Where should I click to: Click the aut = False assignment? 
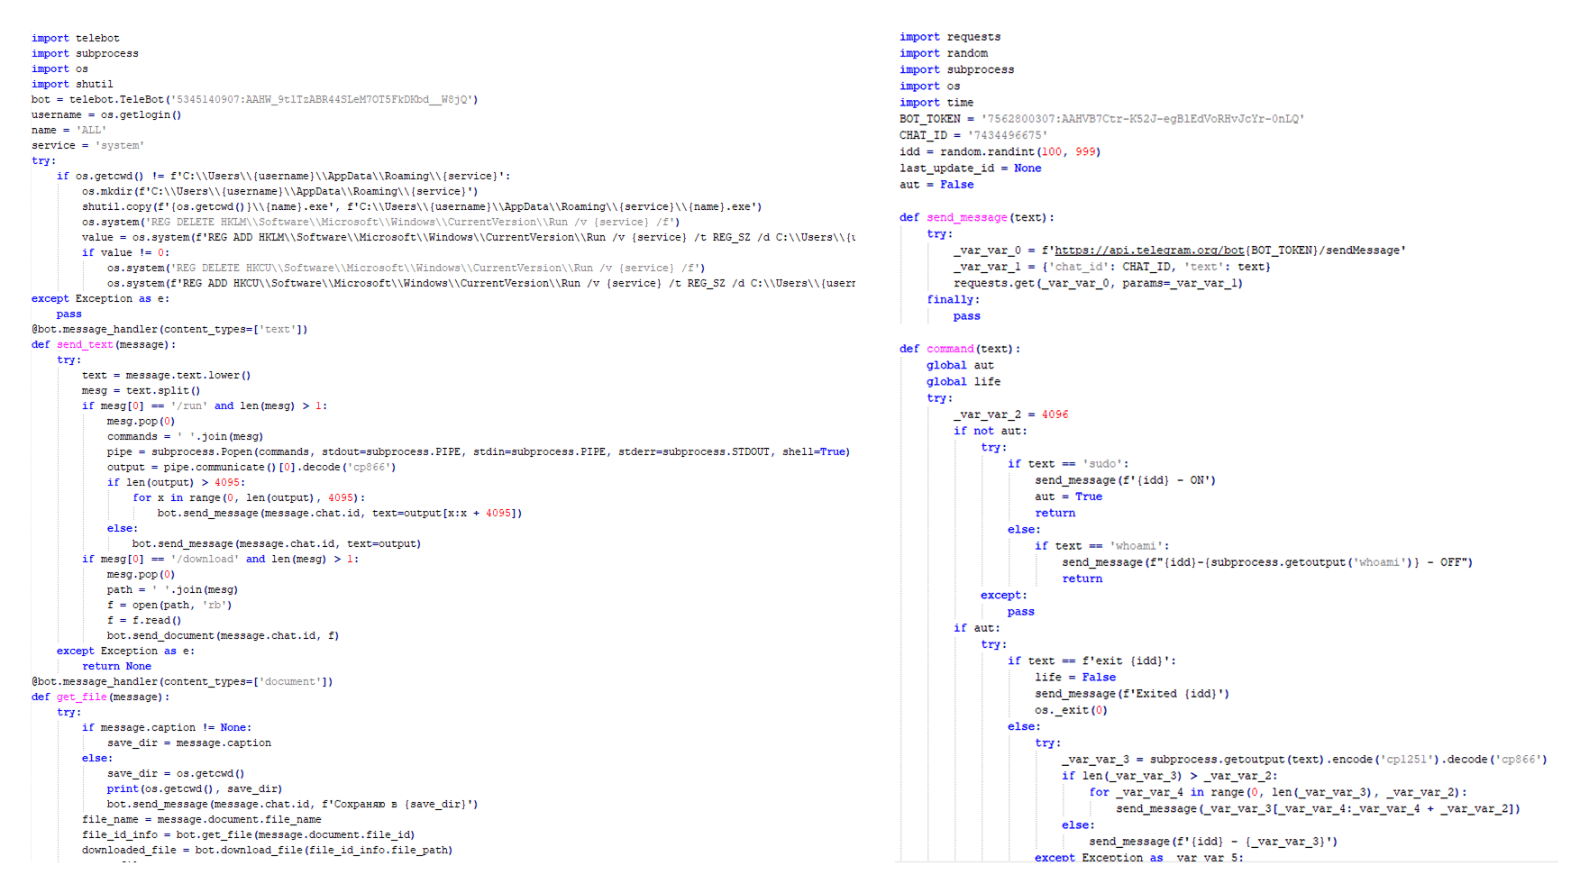pyautogui.click(x=939, y=184)
